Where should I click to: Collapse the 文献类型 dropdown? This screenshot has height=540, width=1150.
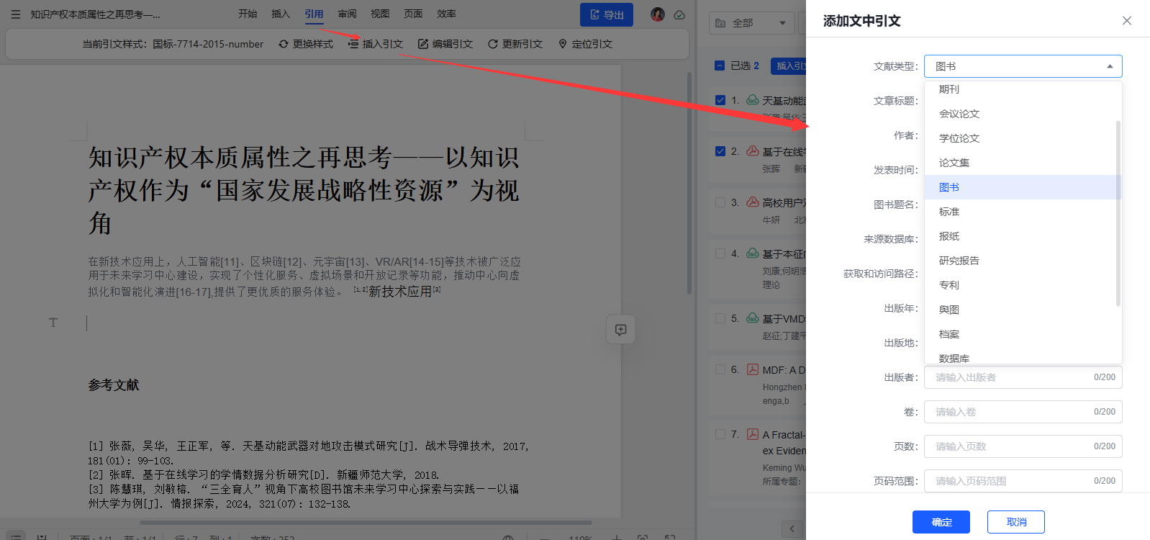1109,66
